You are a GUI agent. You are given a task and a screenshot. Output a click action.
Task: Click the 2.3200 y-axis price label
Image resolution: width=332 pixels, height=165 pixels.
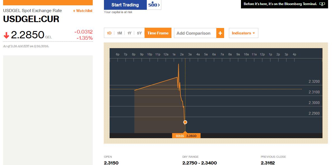[x=314, y=82]
